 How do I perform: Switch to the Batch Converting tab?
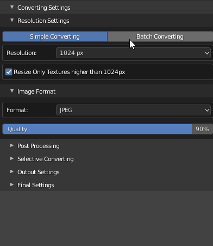coord(160,36)
